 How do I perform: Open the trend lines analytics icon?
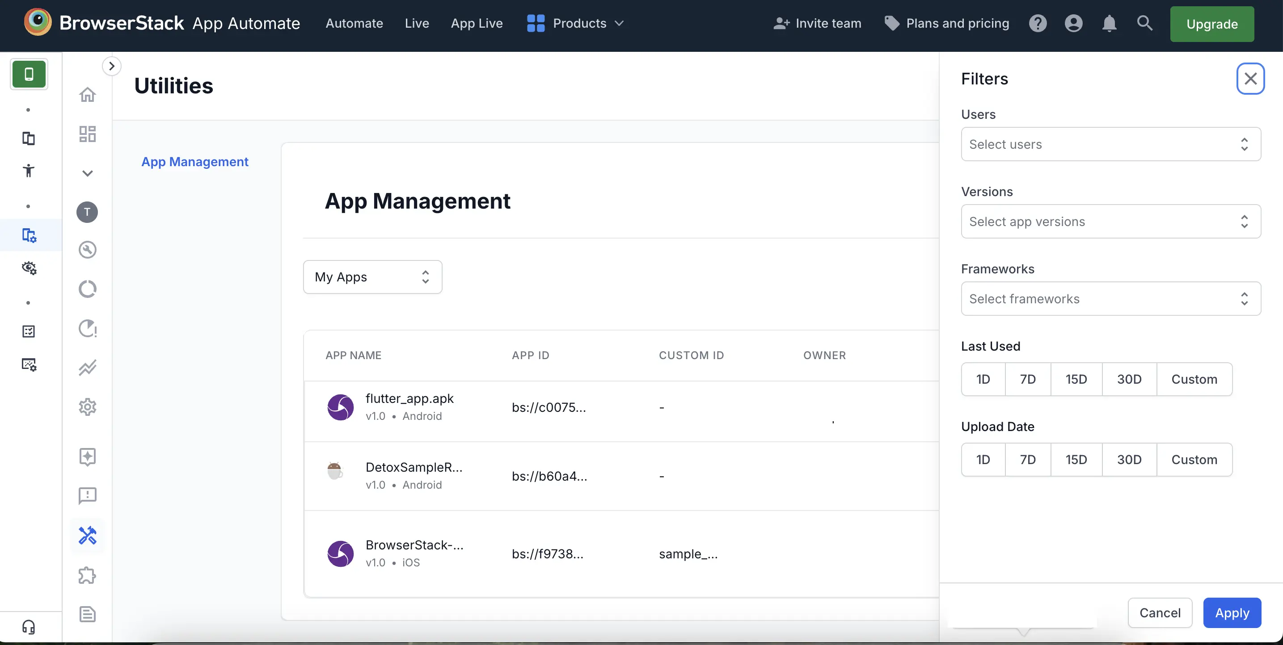(87, 367)
